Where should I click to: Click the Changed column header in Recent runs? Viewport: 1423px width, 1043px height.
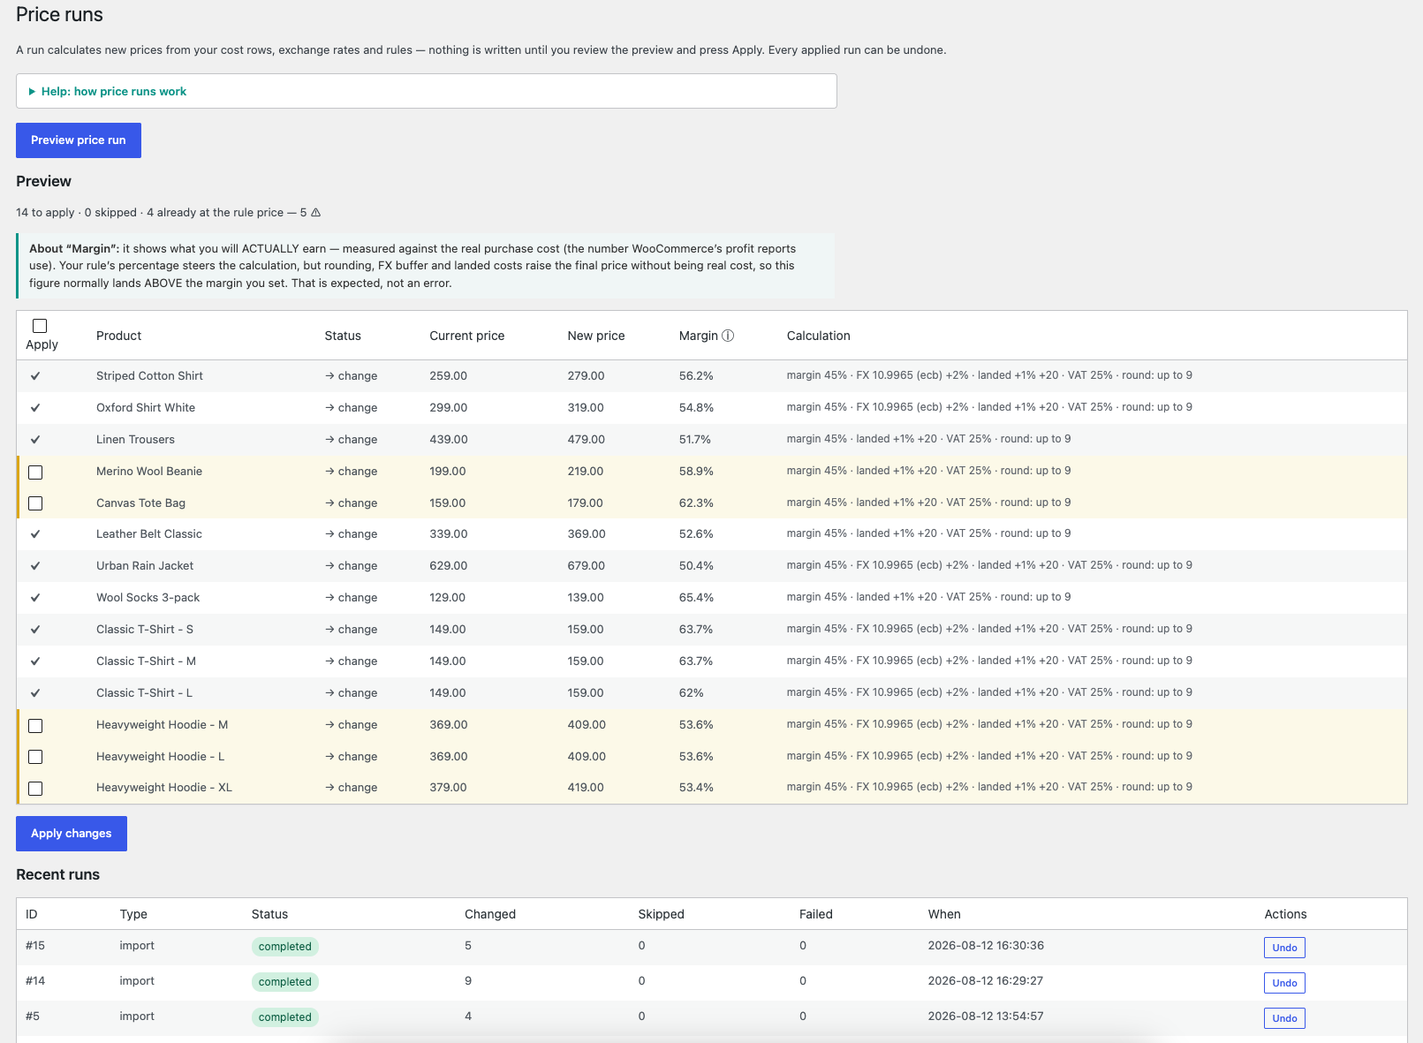pos(490,915)
